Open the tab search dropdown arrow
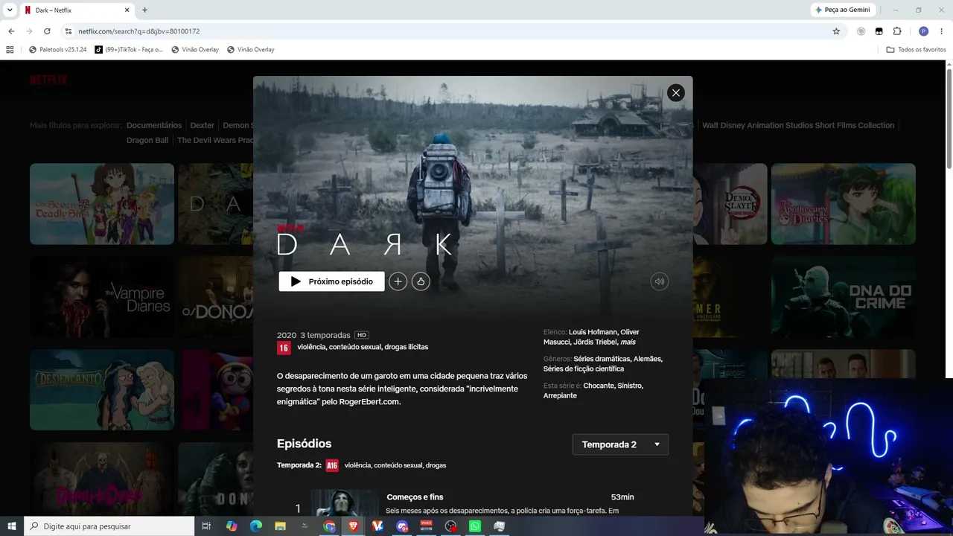The height and width of the screenshot is (536, 953). pos(10,10)
